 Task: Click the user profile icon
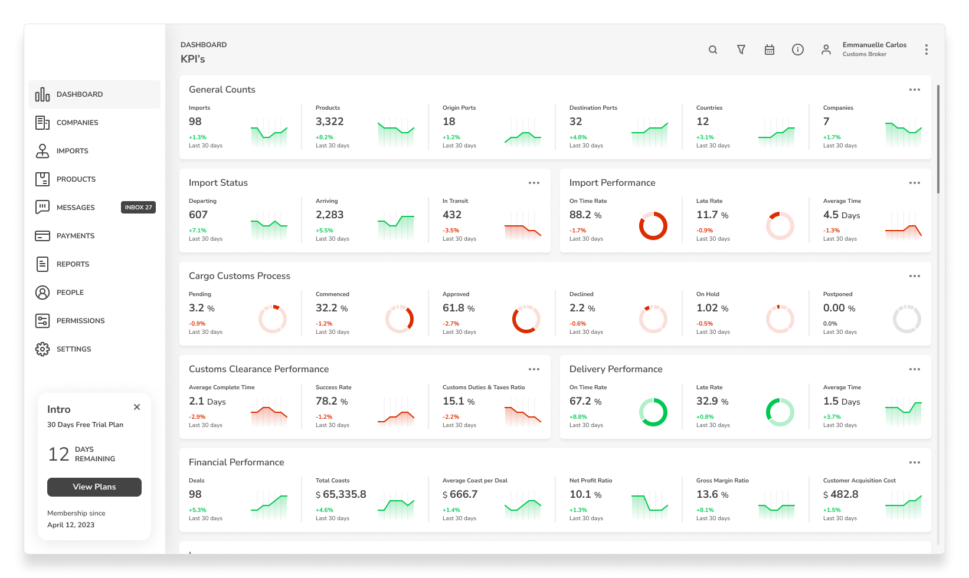coord(826,50)
